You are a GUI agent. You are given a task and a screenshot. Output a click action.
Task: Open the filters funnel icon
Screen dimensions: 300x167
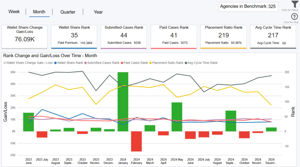(x=294, y=4)
